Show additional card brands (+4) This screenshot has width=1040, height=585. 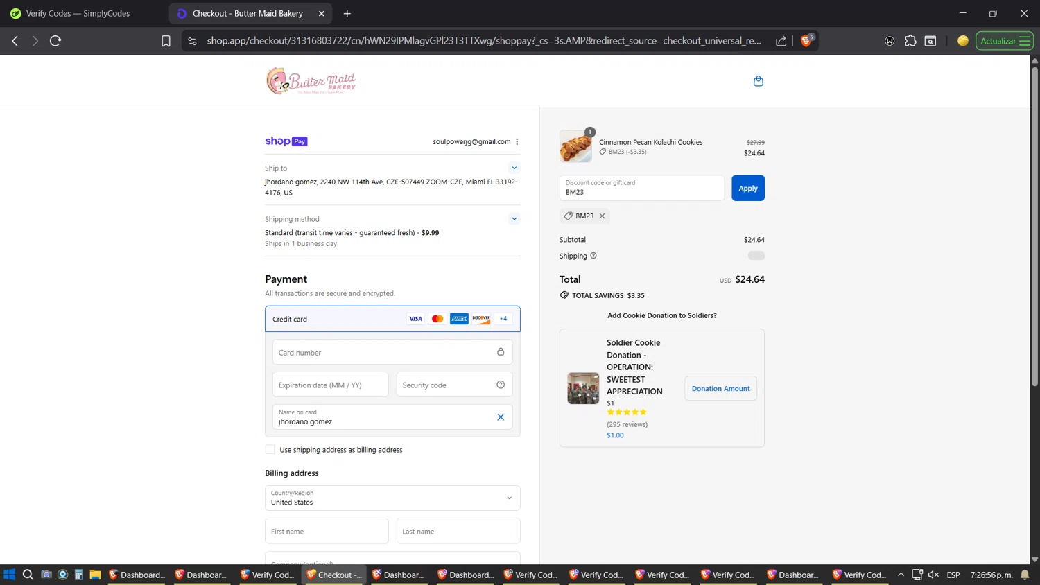[x=503, y=319]
